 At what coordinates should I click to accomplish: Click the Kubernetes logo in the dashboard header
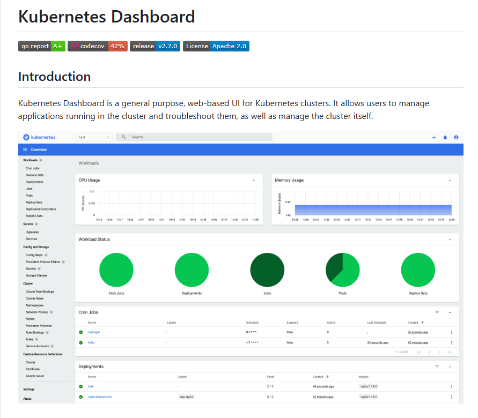coord(26,137)
